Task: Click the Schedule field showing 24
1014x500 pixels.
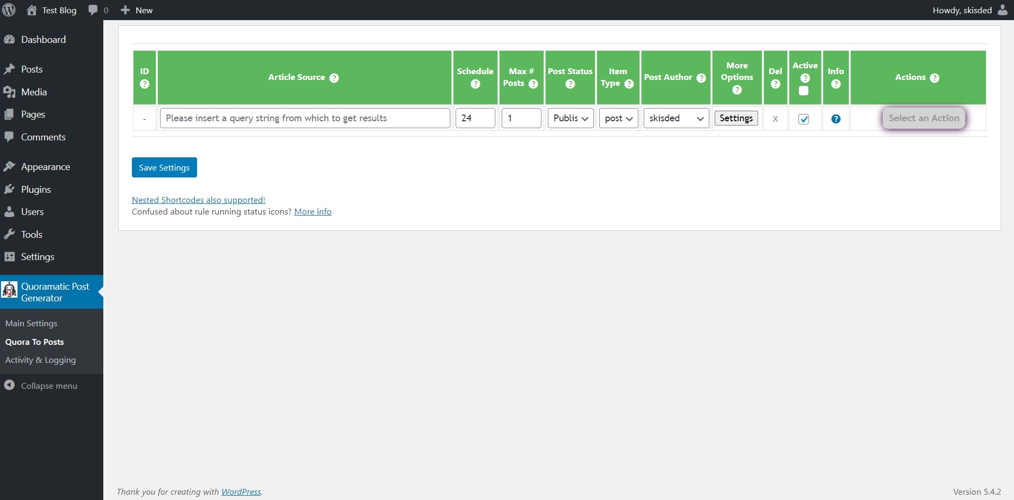Action: (475, 118)
